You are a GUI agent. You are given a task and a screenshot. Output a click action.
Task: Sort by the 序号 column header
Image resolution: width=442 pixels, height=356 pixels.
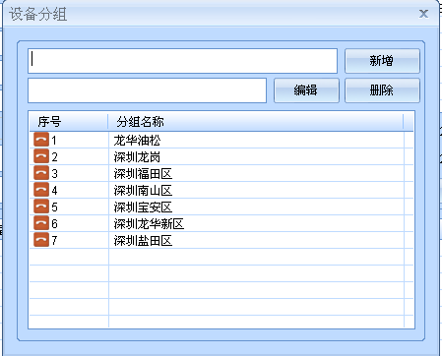pos(69,122)
